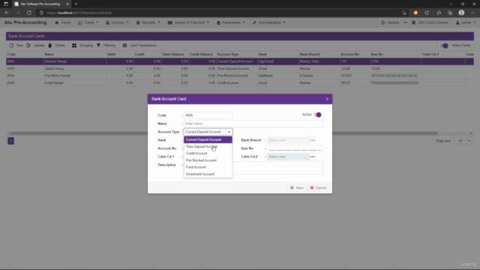Click the Grouping grid icon
The height and width of the screenshot is (270, 480).
click(74, 45)
